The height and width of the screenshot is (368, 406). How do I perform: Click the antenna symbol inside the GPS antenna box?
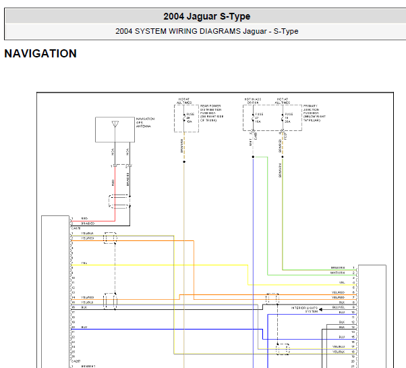[x=115, y=124]
